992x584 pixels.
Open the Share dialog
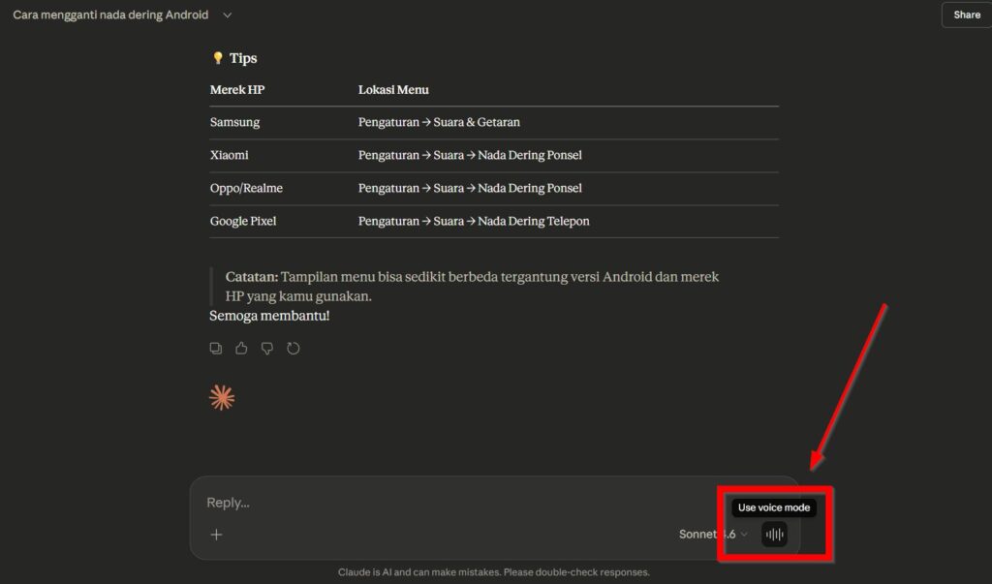tap(966, 15)
